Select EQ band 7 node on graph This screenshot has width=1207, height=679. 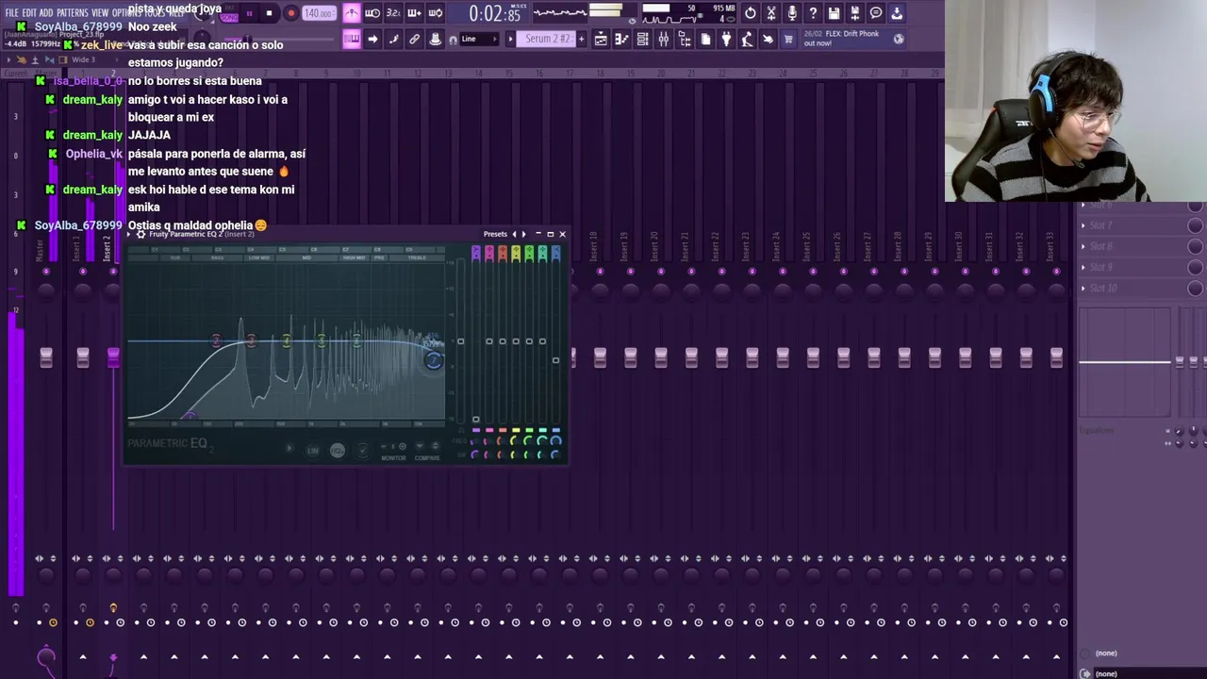click(x=434, y=359)
